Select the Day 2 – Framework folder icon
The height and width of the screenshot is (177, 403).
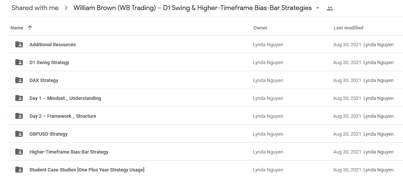point(19,116)
